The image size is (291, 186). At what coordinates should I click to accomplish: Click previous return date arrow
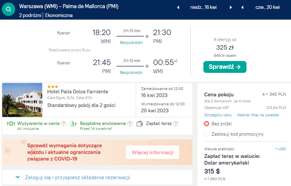(x=242, y=7)
